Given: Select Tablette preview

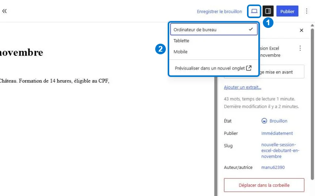Looking at the screenshot, I should tap(214, 41).
